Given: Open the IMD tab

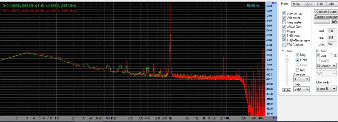Looking at the screenshot, I should pos(331,4).
